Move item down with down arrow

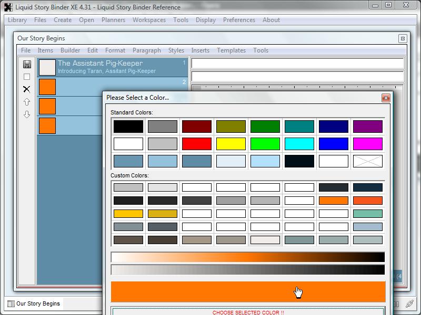click(27, 114)
